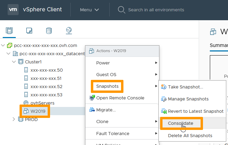This screenshot has height=145, width=228.
Task: Expand the PROD resource pool
Action: (x=14, y=119)
